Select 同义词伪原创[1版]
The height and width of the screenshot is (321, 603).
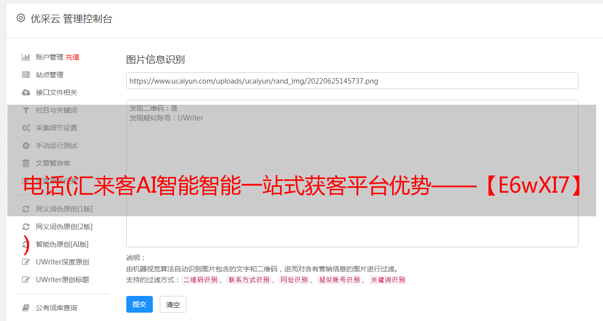click(x=64, y=209)
